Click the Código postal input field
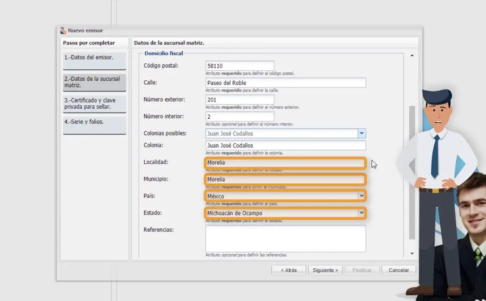The width and height of the screenshot is (486, 301). 240,66
